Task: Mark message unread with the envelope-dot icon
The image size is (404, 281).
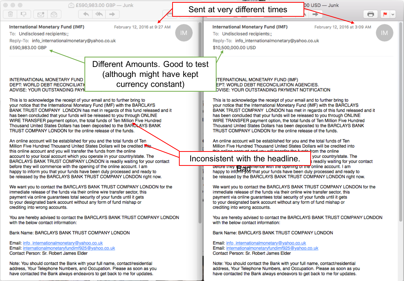Action: 41,14
